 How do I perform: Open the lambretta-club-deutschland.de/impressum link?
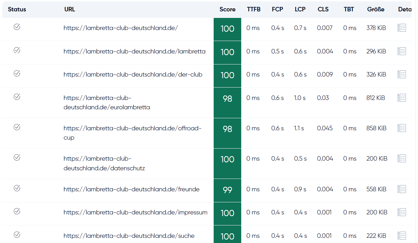[135, 213]
